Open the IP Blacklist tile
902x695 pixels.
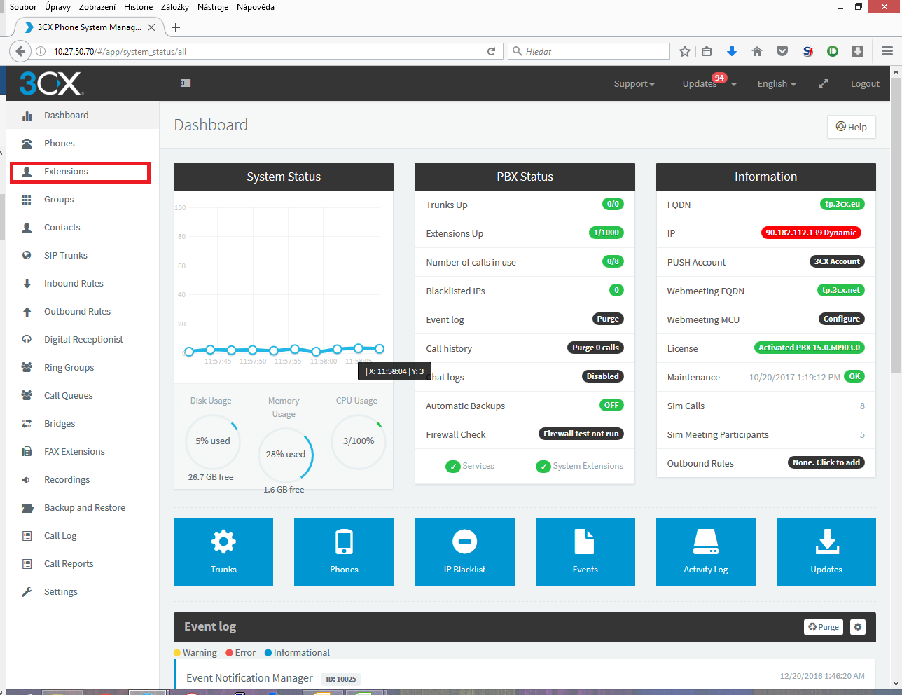(464, 552)
